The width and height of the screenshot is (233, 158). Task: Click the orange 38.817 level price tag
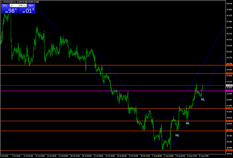pyautogui.click(x=229, y=150)
